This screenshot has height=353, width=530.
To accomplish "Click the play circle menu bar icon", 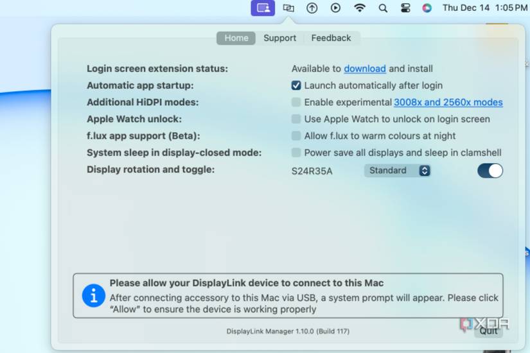I will [335, 8].
